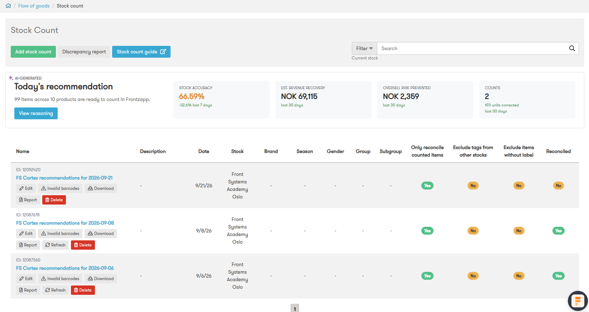Click the search magnifier icon

572,48
